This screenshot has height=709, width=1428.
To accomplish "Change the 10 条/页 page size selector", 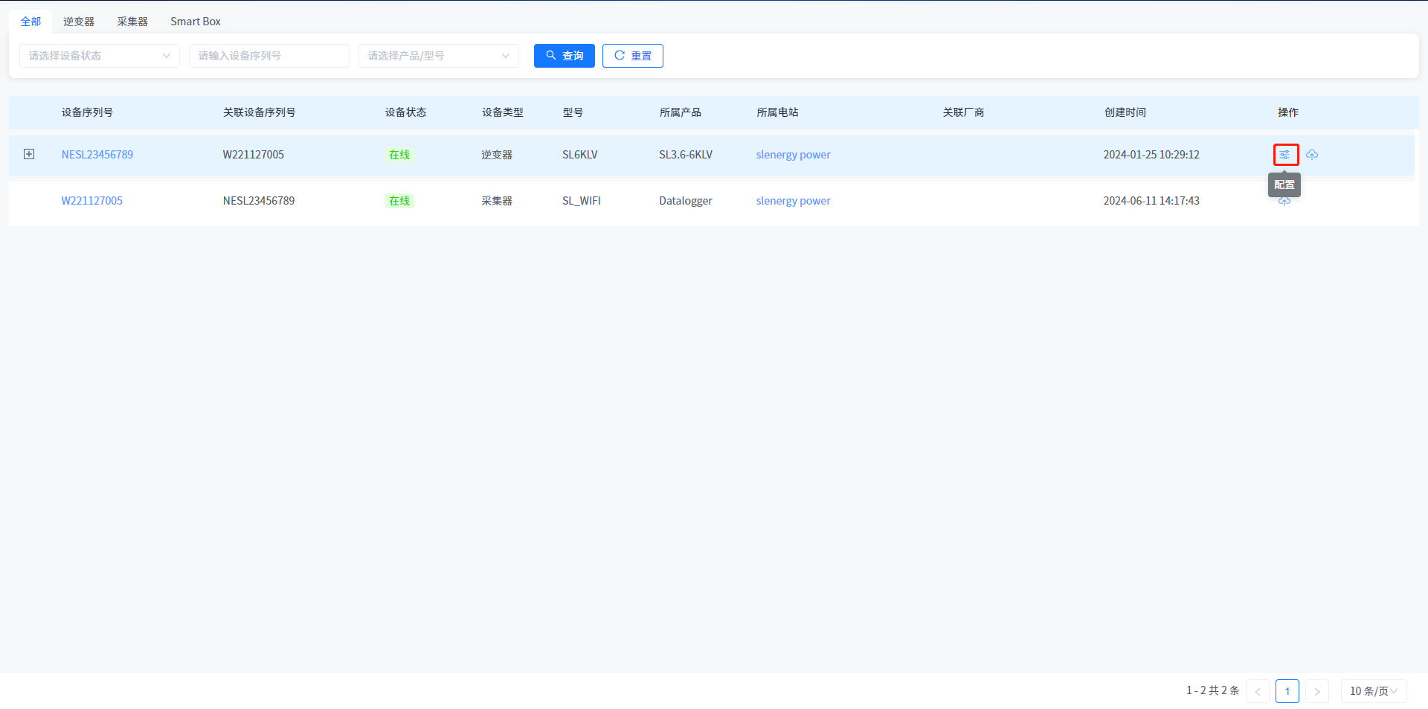I will (1373, 691).
